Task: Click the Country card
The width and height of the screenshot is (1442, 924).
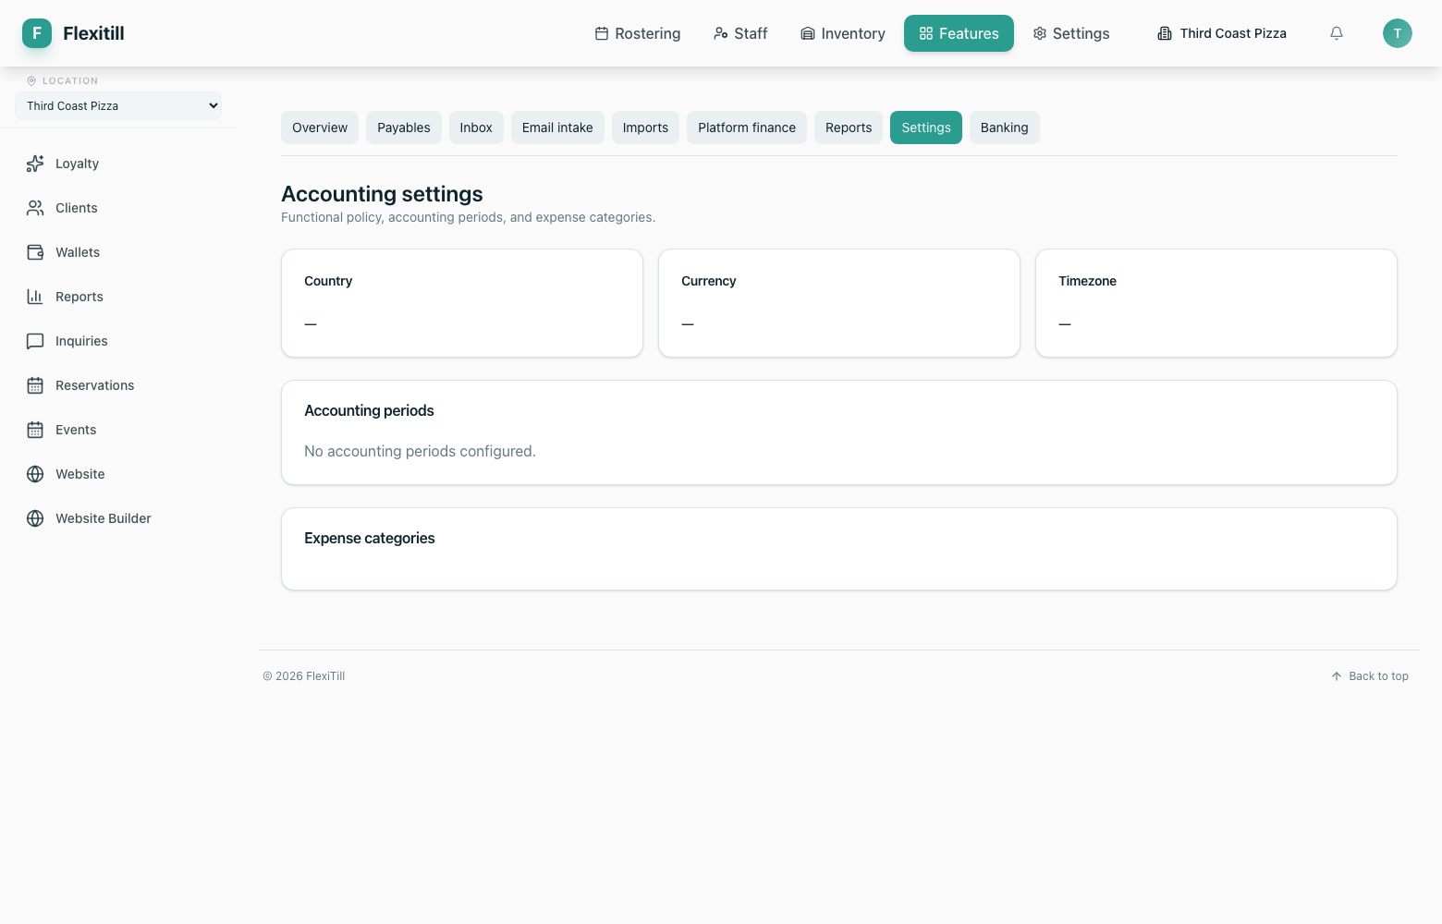Action: 462,303
